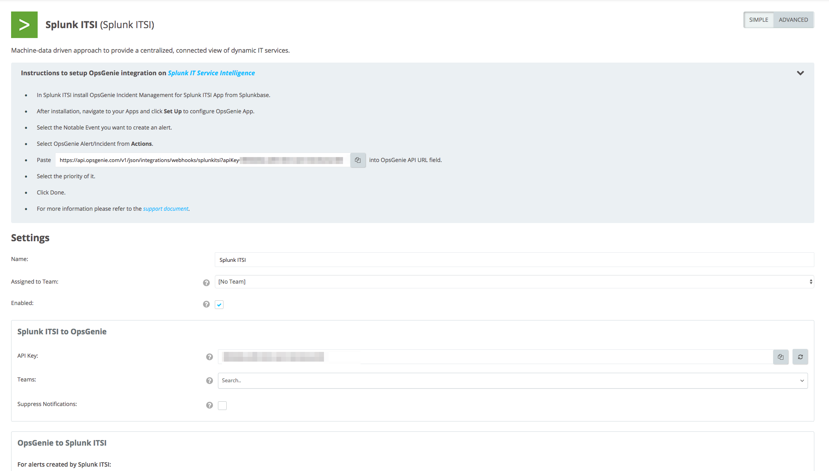
Task: Click the Name input field
Action: point(514,260)
